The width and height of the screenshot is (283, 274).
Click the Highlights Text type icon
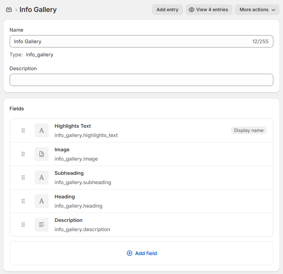point(42,130)
